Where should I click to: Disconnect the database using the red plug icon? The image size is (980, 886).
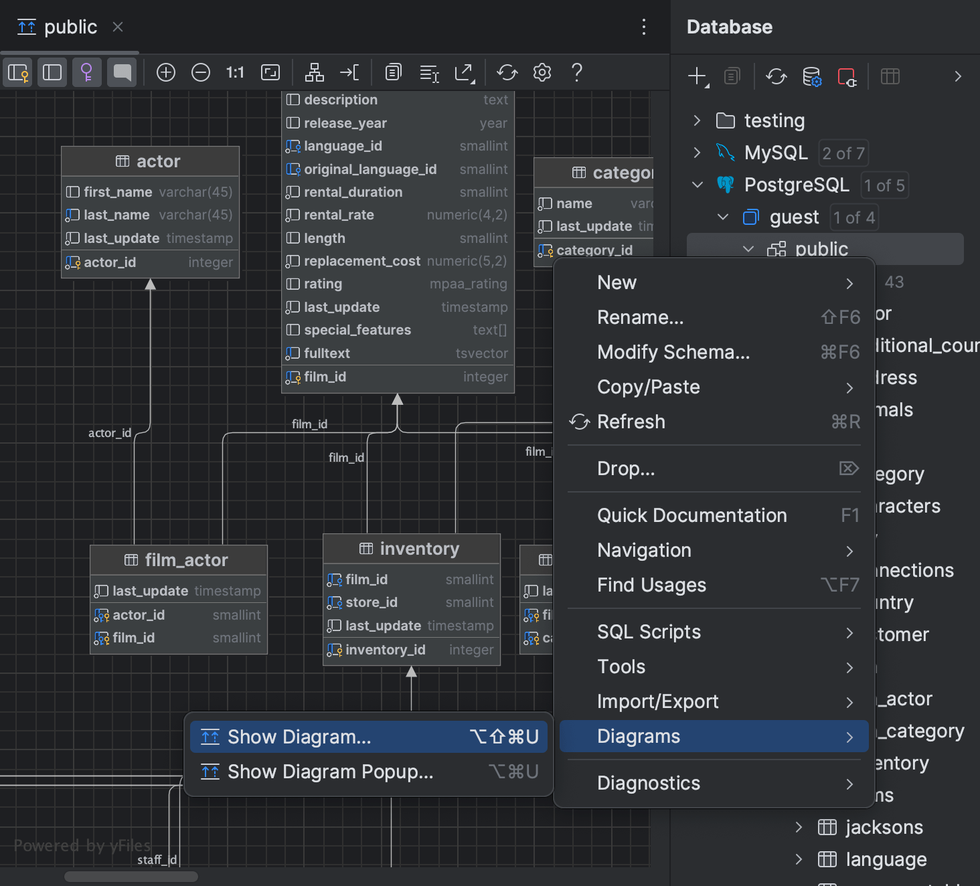(848, 76)
